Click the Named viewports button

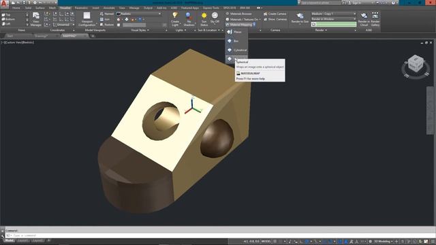(107, 14)
